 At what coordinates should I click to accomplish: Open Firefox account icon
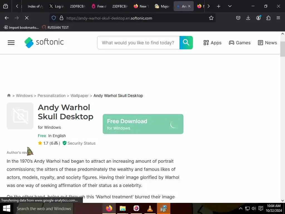tap(258, 18)
